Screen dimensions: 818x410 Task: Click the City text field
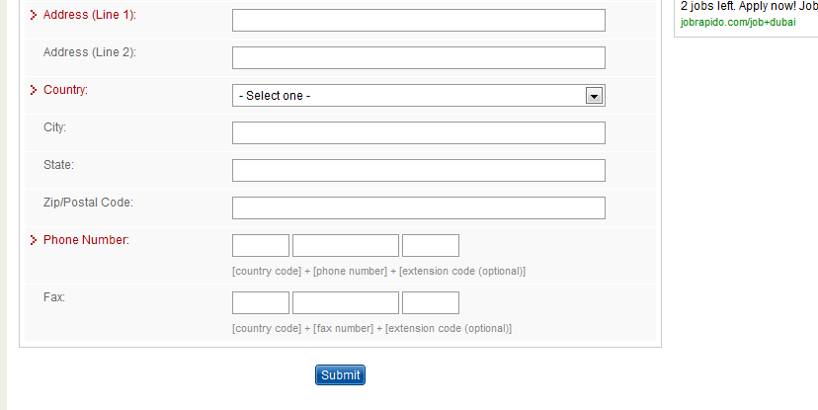click(x=418, y=133)
